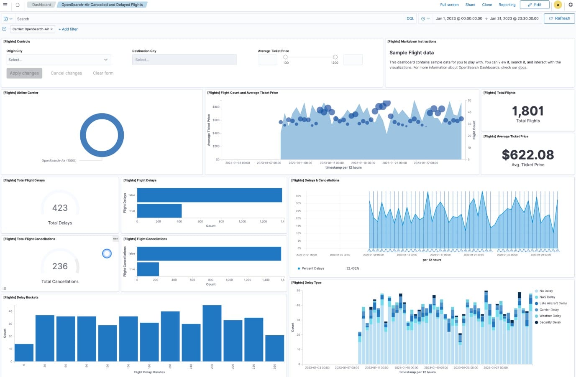Focus the minimum ticket price input
The height and width of the screenshot is (377, 576).
[267, 60]
